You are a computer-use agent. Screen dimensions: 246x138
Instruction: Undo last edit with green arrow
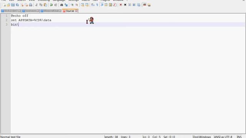click(51, 5)
